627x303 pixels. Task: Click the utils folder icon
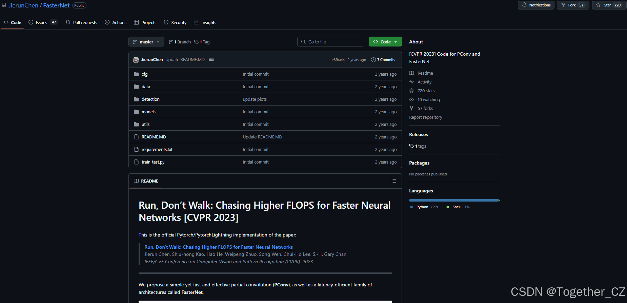point(136,124)
